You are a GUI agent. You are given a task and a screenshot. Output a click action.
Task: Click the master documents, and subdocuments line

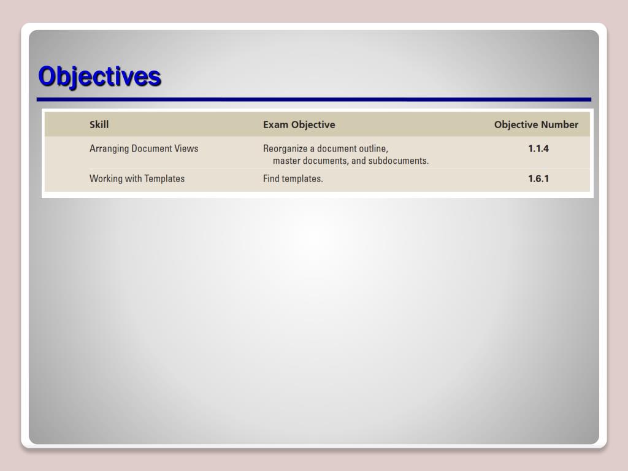click(350, 161)
